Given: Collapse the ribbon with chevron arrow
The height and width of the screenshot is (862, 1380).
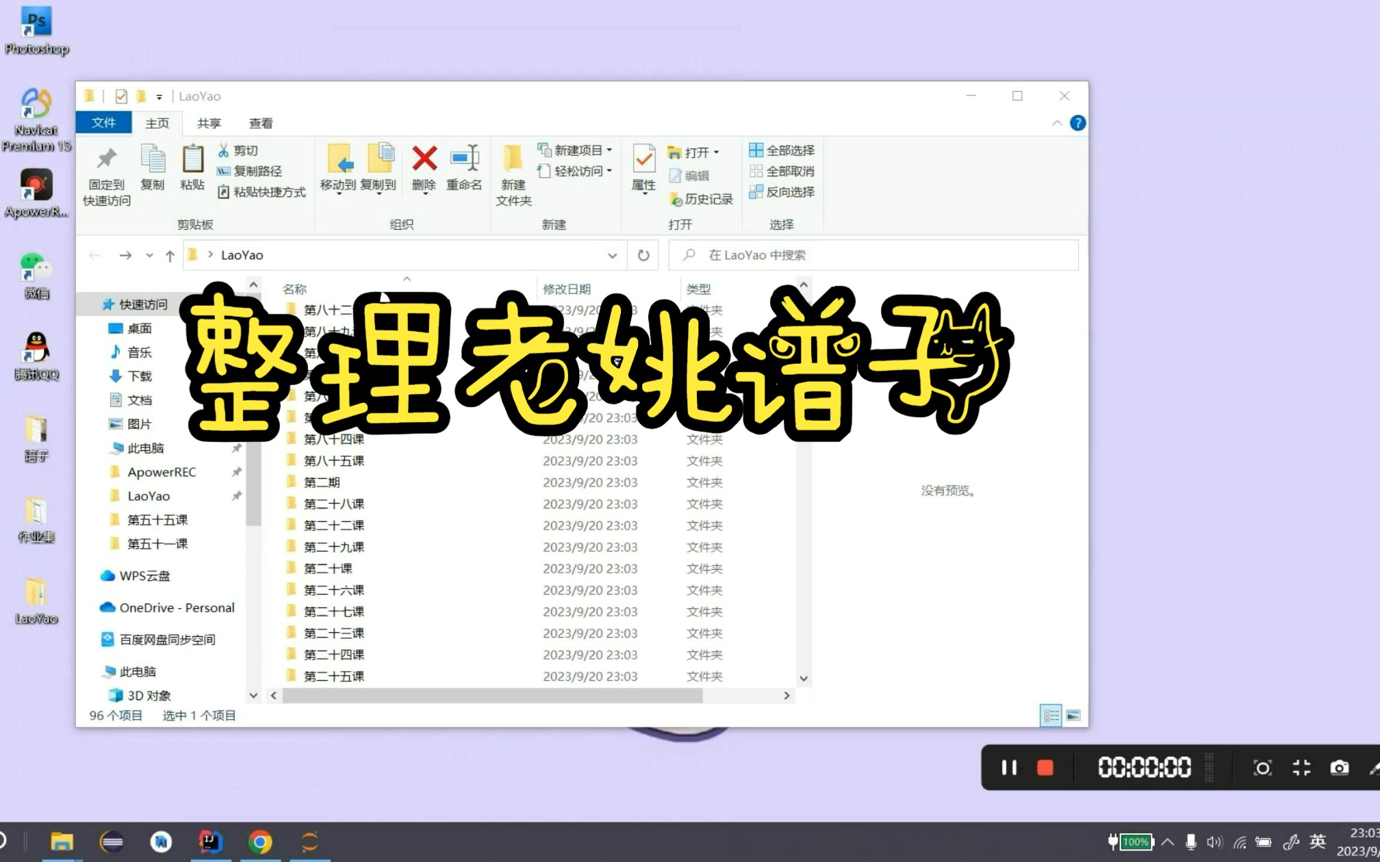Looking at the screenshot, I should pos(1057,123).
